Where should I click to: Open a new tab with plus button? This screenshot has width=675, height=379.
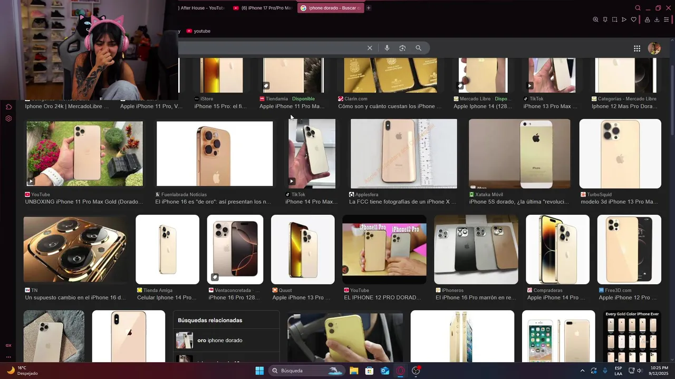(369, 8)
